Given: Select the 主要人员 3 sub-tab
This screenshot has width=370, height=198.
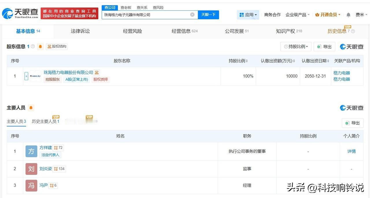Looking at the screenshot, I should coord(16,122).
